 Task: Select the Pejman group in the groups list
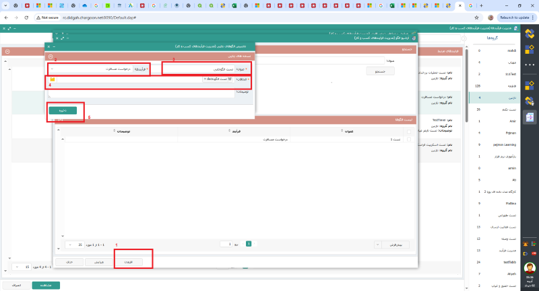[x=490, y=133]
